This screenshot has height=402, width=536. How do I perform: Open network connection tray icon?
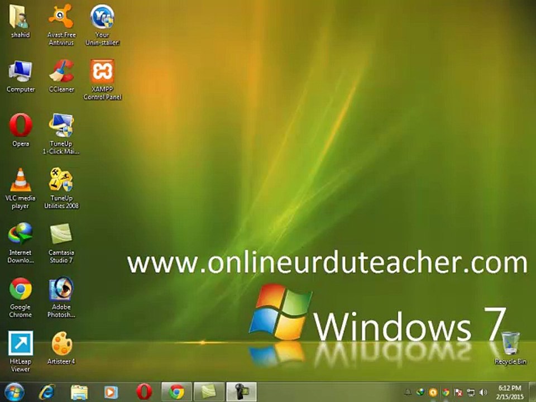coord(471,392)
